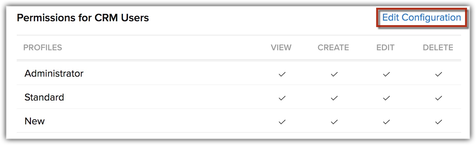
Task: Click the Standard View checkmark
Action: click(282, 98)
